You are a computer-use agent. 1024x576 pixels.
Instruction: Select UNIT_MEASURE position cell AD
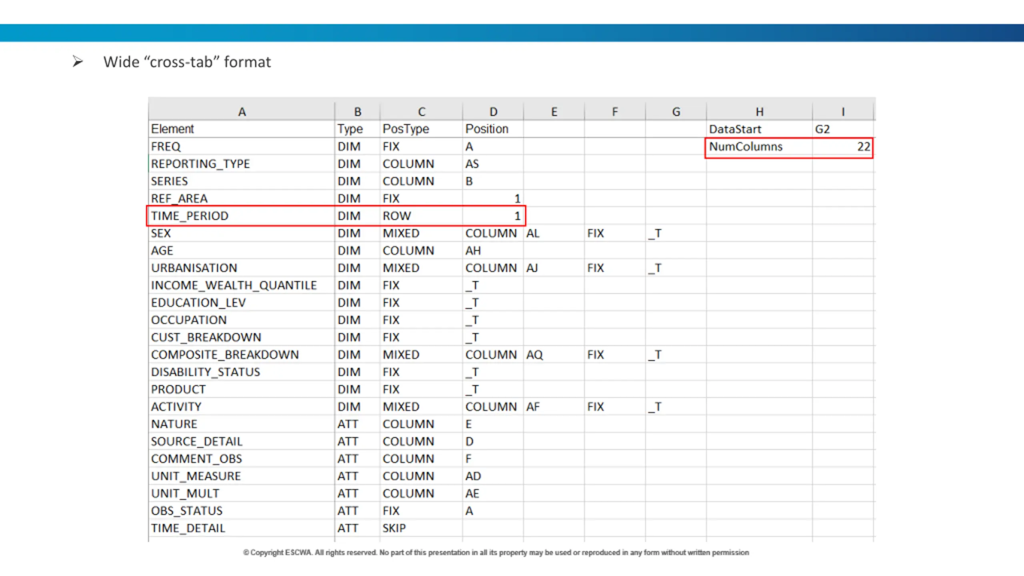point(493,476)
